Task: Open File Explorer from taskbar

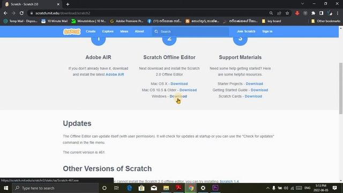Action: 166,188
